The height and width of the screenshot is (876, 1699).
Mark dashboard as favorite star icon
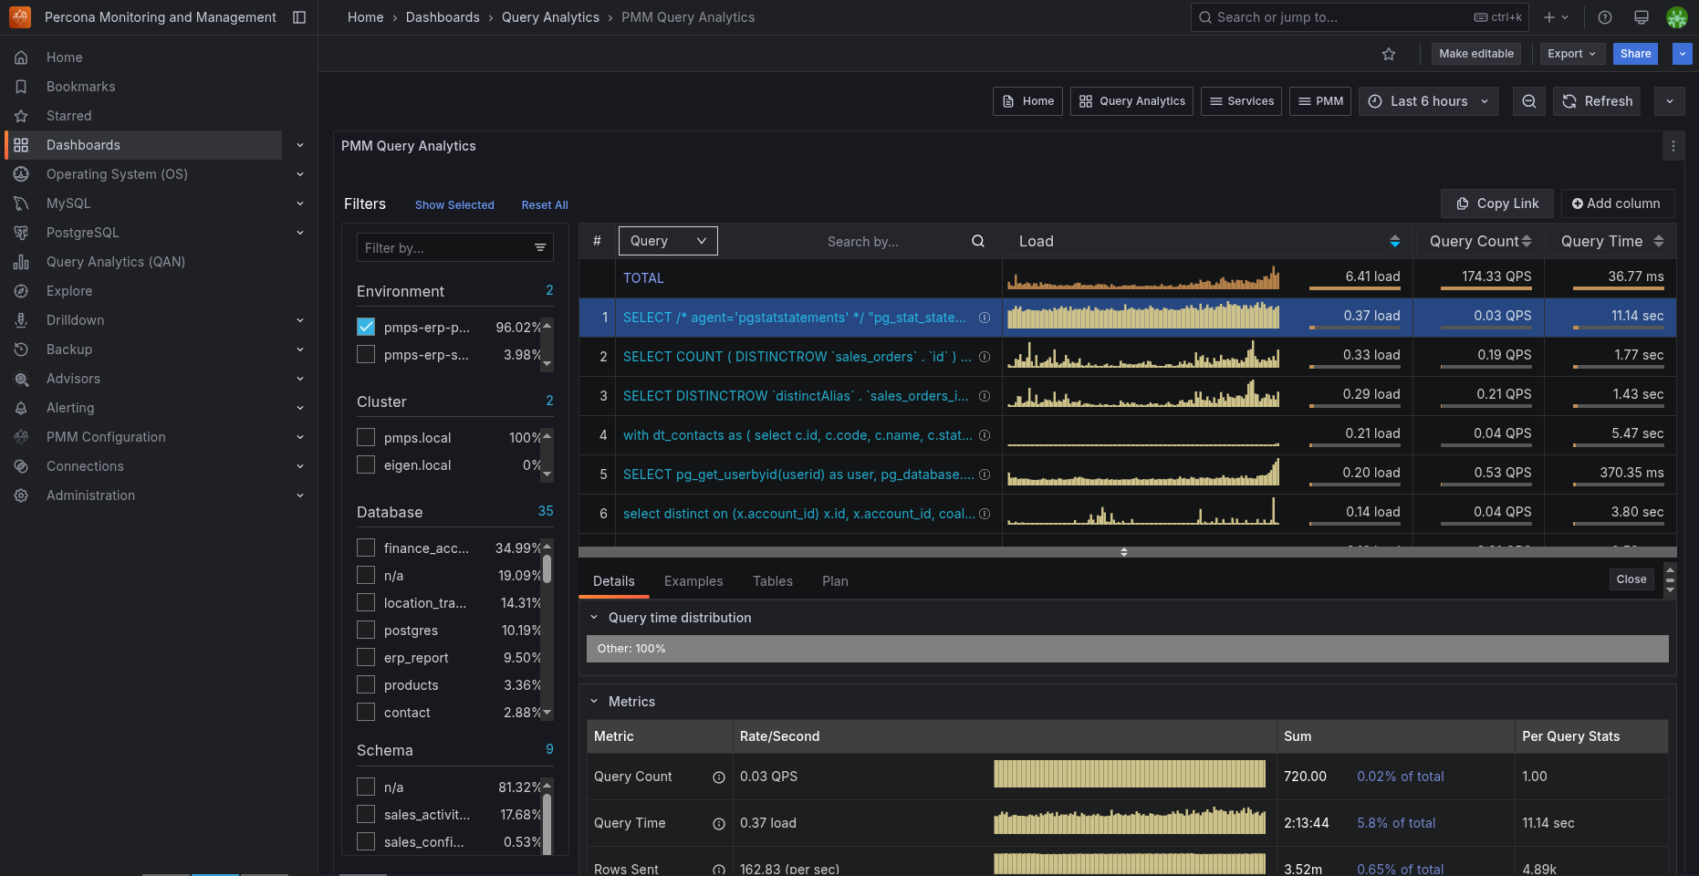(x=1389, y=54)
